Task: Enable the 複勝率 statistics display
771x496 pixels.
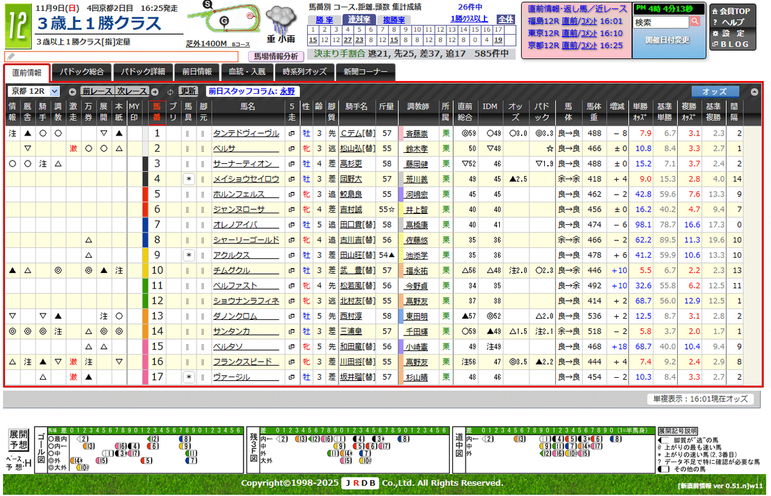Action: click(x=394, y=19)
